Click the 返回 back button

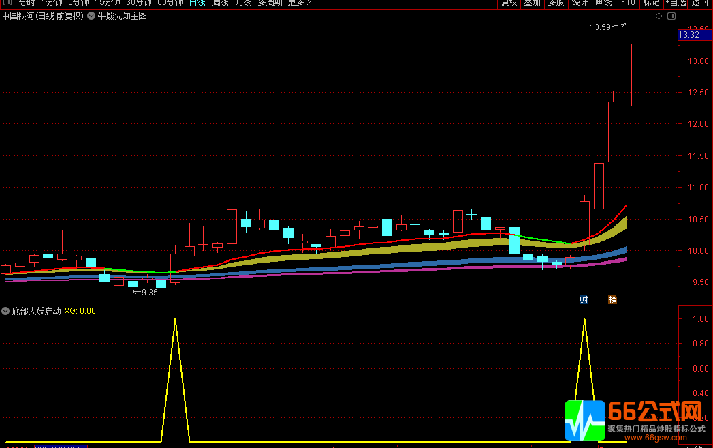pyautogui.click(x=700, y=3)
